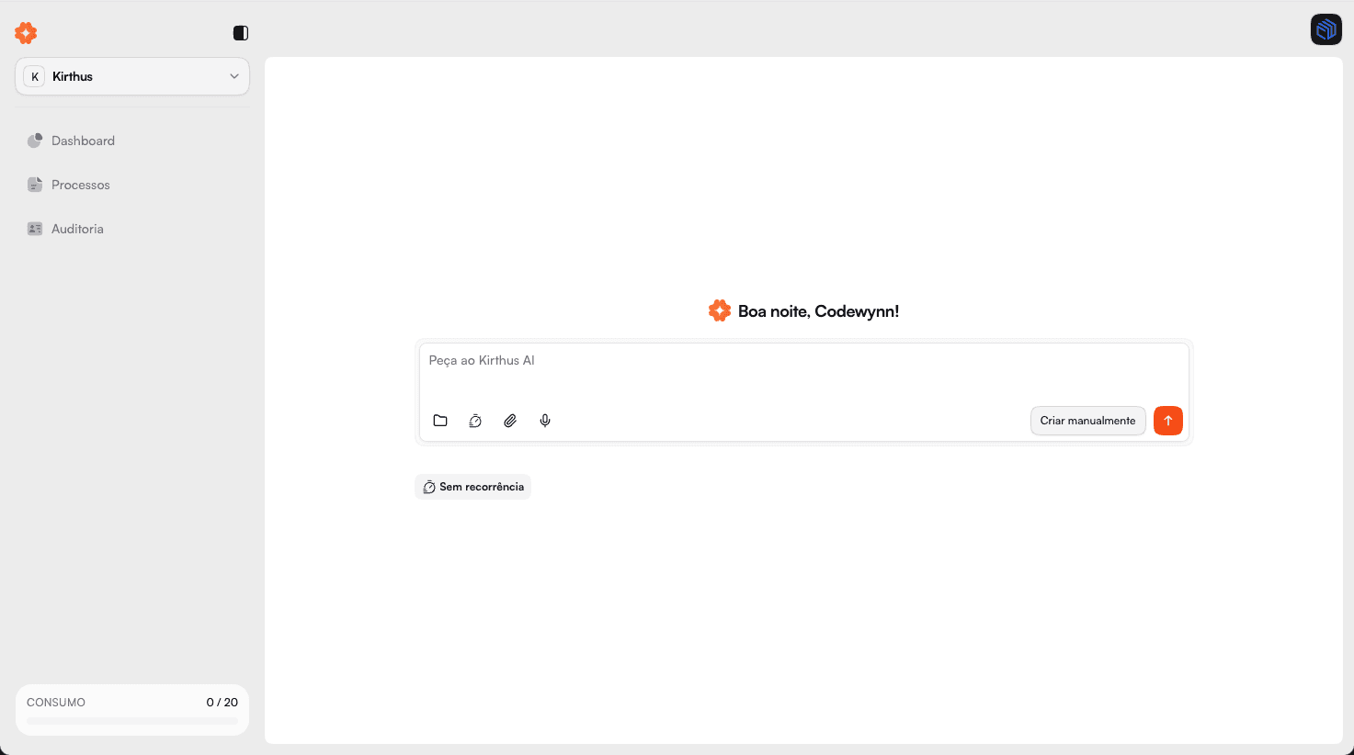Click the orange logo beside the greeting
Viewport: 1354px width, 755px height.
720,310
